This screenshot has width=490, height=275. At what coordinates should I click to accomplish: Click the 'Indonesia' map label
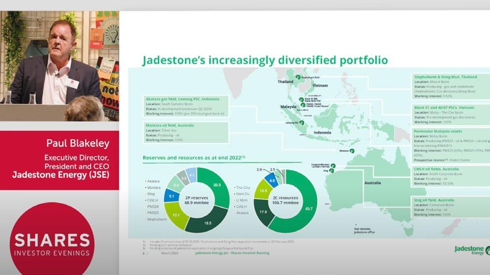pos(322,132)
